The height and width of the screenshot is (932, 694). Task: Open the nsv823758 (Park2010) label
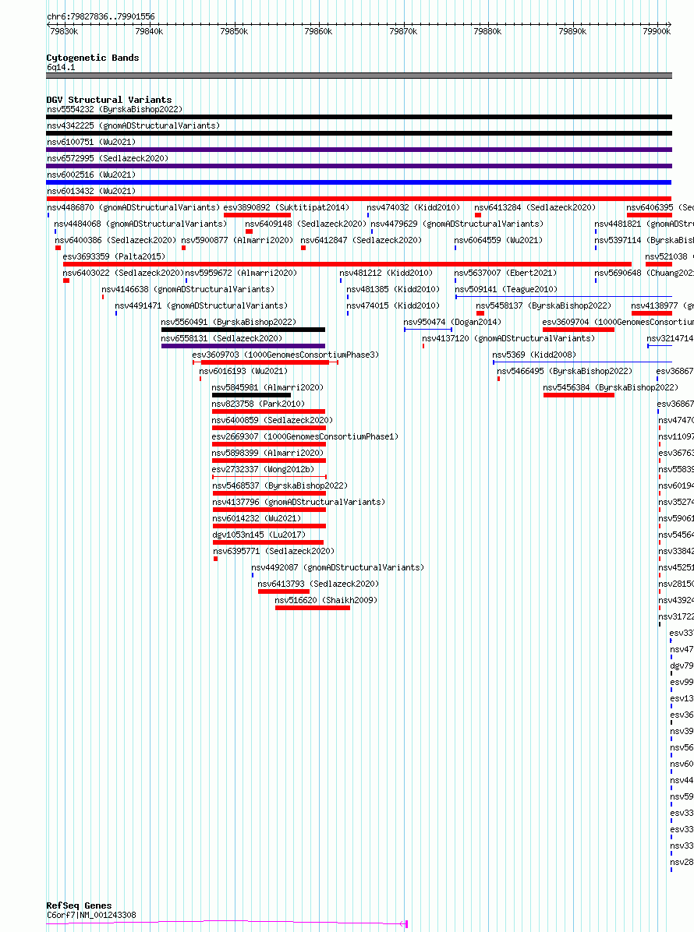point(258,404)
